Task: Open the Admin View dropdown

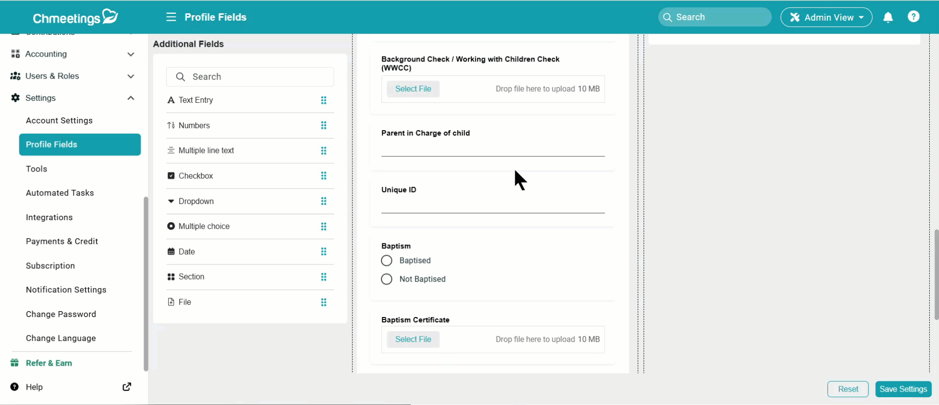Action: coord(826,17)
